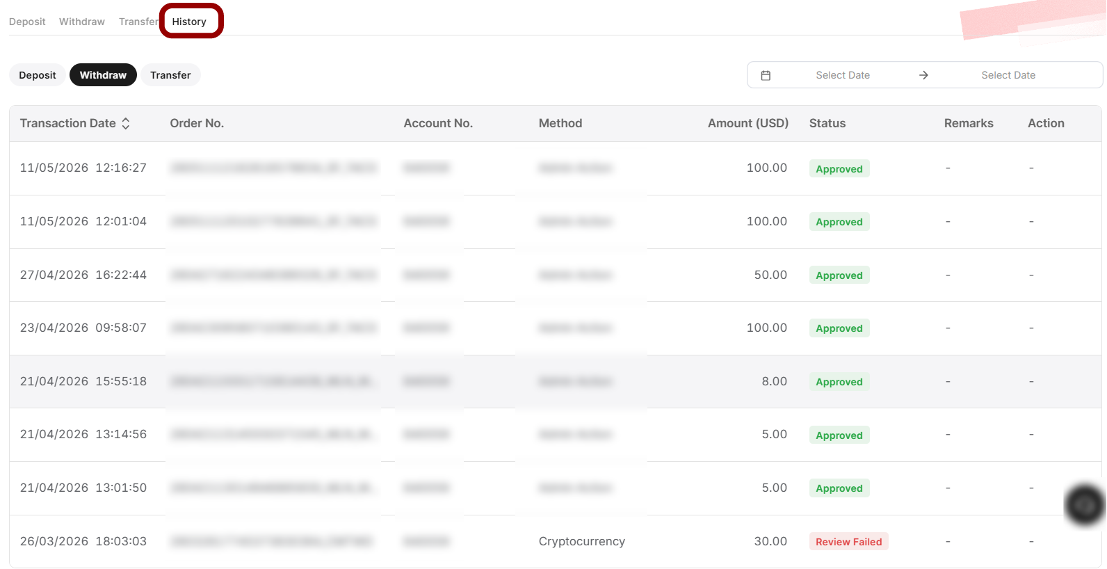Click the Amount (USD) column header
1107x569 pixels.
[748, 123]
